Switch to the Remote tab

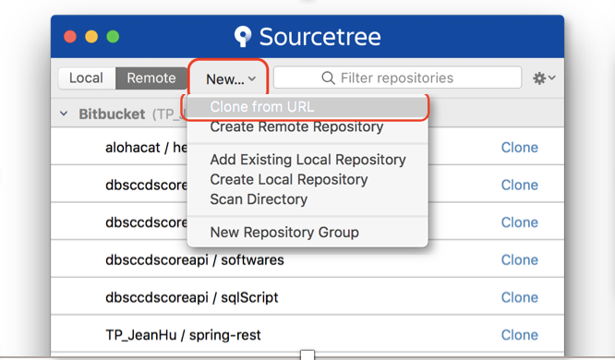(151, 78)
